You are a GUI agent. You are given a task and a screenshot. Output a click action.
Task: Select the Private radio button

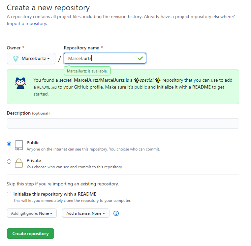pos(9,161)
